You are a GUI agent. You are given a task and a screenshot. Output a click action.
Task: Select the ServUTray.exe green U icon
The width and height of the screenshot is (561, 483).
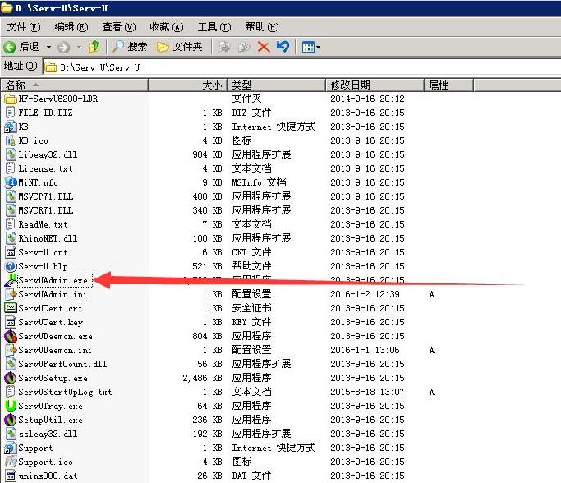[11, 406]
